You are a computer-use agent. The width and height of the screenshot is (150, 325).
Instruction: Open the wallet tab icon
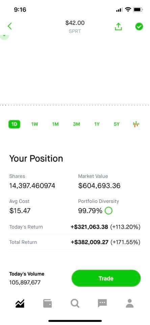click(x=47, y=303)
